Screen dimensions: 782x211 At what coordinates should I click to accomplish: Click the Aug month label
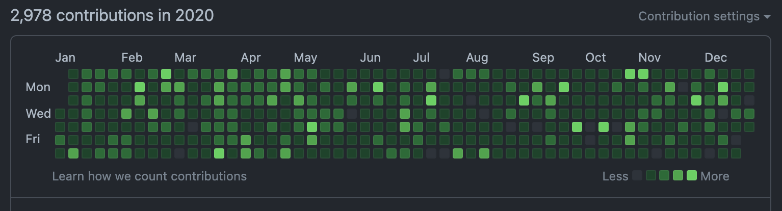pyautogui.click(x=477, y=58)
